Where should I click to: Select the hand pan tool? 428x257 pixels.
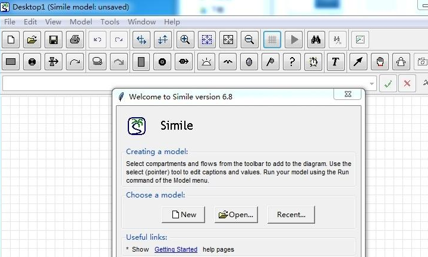380,62
